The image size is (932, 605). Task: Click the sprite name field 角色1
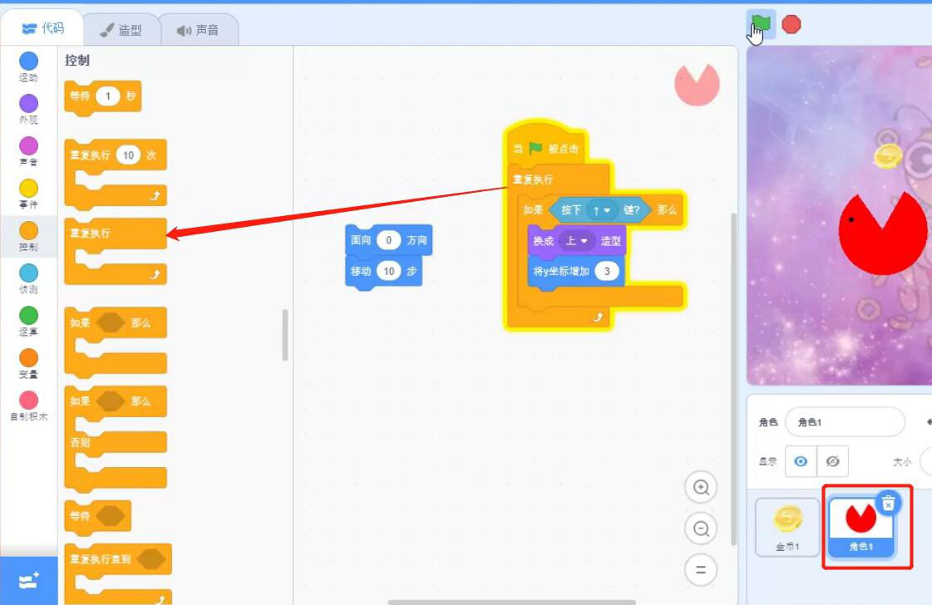(843, 422)
